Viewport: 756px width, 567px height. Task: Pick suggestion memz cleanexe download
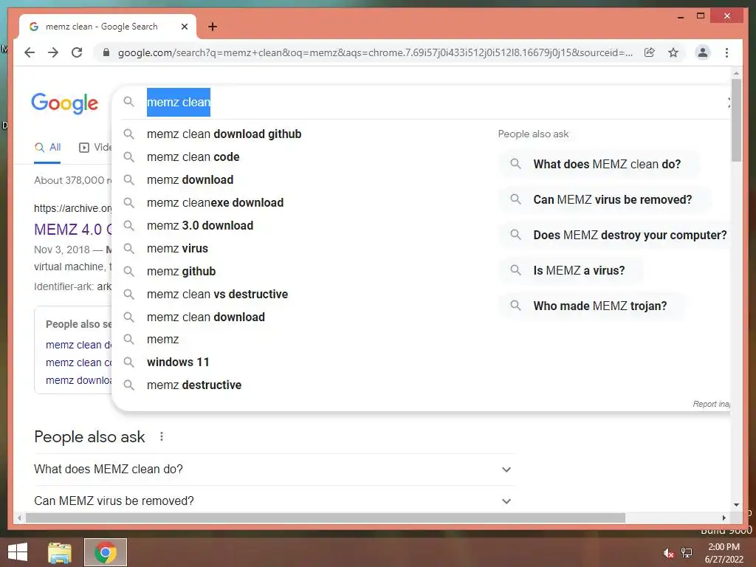pyautogui.click(x=215, y=202)
